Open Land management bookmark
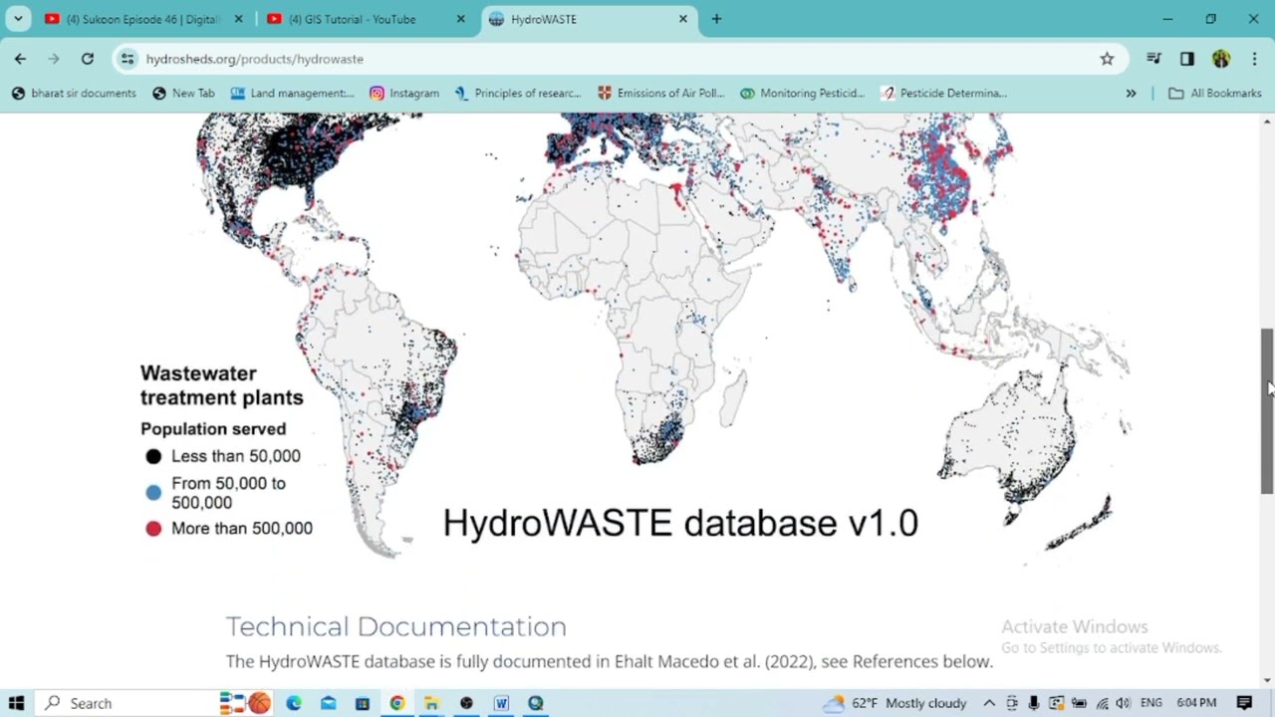 coord(292,93)
